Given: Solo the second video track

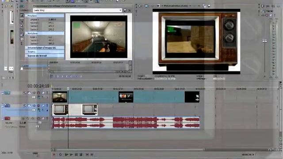Looking at the screenshot, I should 47,106.
